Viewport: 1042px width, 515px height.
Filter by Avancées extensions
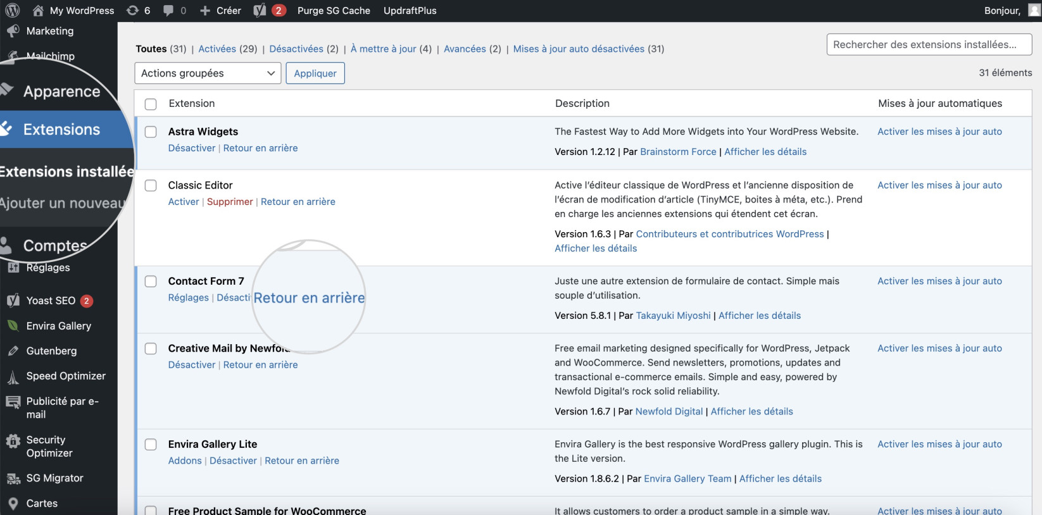pos(465,49)
